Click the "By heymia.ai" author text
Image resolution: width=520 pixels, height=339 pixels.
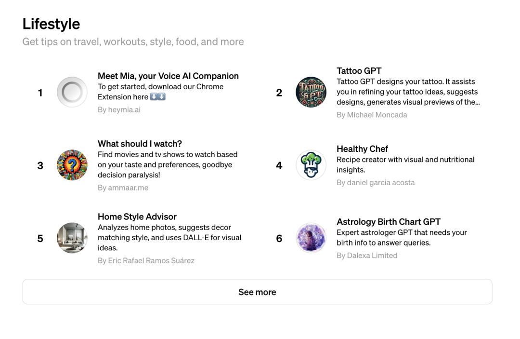click(119, 109)
